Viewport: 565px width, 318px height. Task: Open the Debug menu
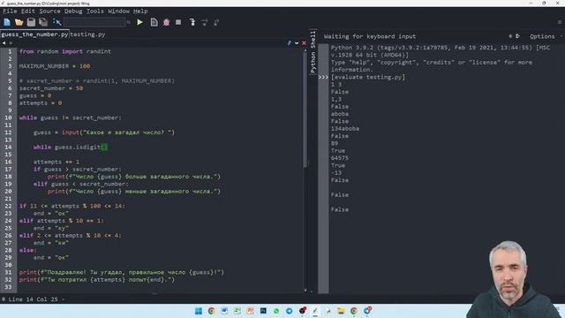click(73, 11)
